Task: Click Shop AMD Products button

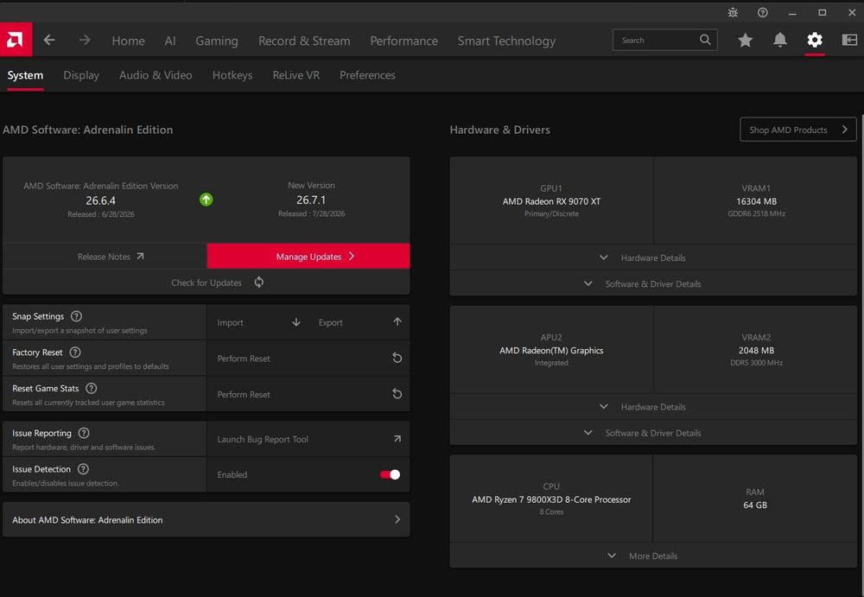Action: pos(797,130)
